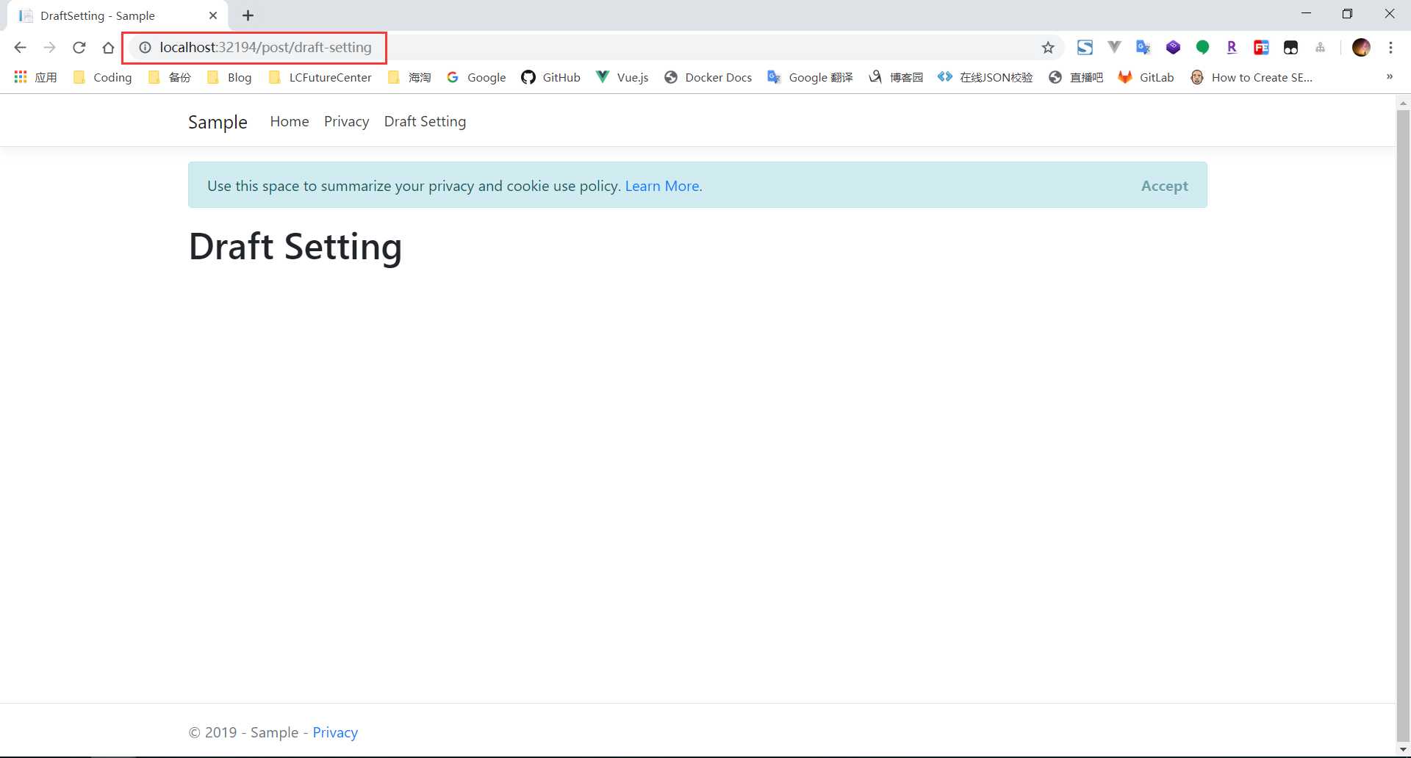Click the Privacy link in the footer
Image resolution: width=1411 pixels, height=758 pixels.
click(x=335, y=732)
